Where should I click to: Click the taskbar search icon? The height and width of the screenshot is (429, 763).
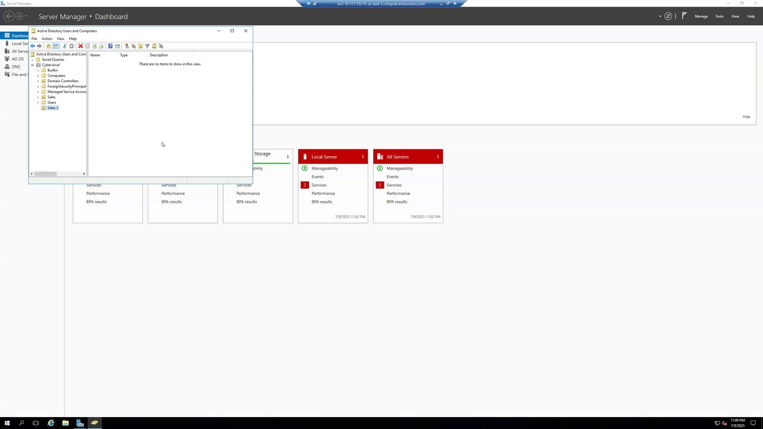coord(21,423)
